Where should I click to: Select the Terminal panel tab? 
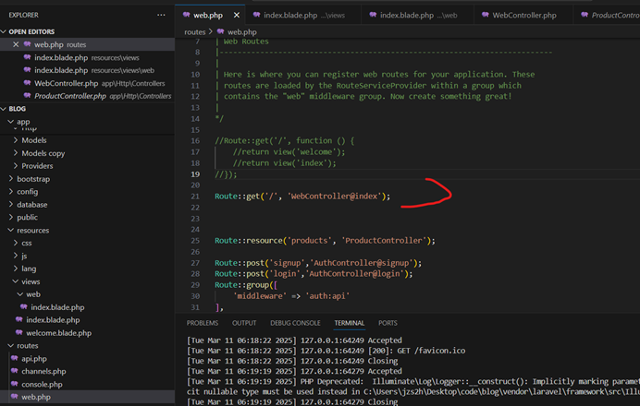click(x=350, y=323)
